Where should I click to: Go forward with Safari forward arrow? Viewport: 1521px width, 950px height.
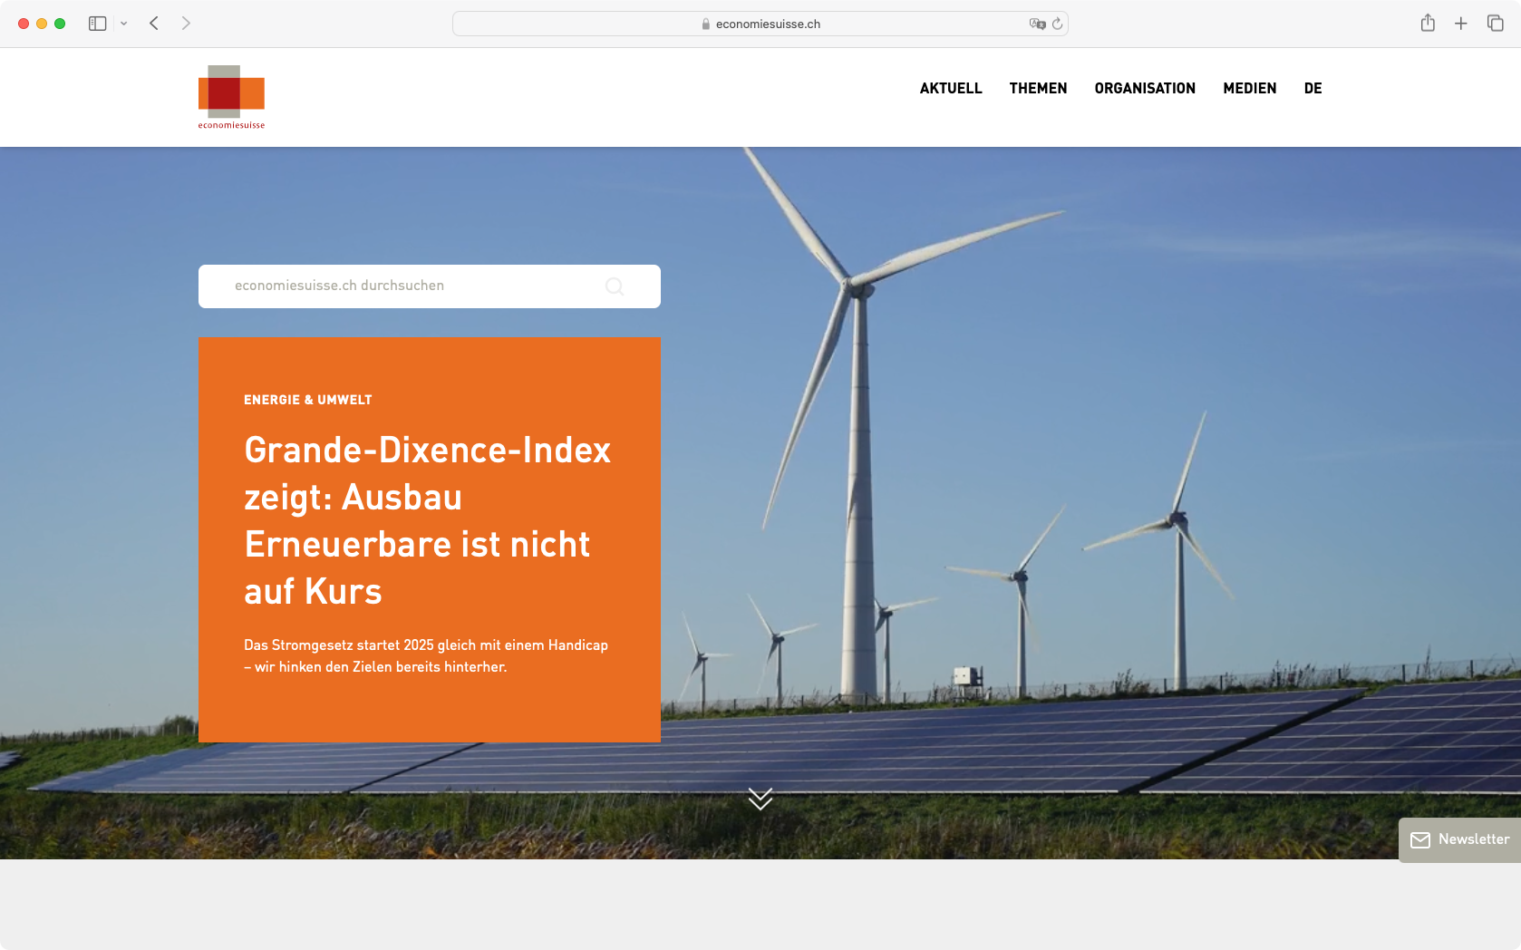pos(186,24)
